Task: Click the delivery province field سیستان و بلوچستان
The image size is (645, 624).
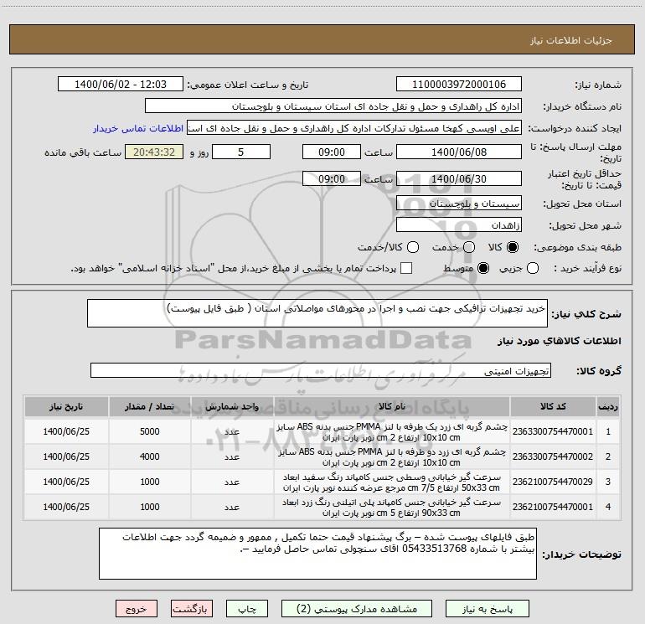Action: click(x=459, y=204)
